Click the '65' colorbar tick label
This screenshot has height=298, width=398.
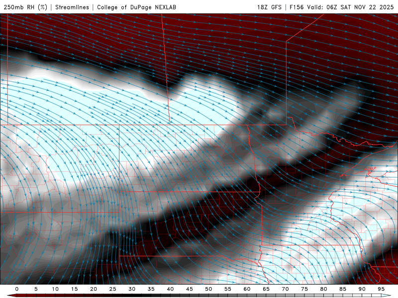(x=266, y=289)
